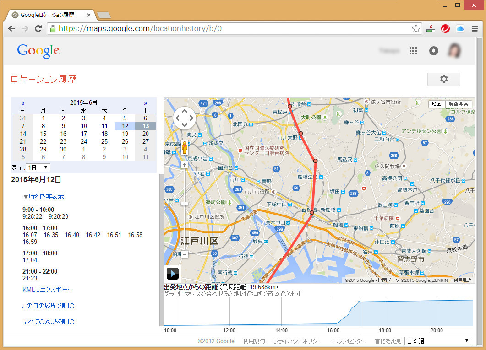486x350 pixels.
Task: Switch map to 航空写真 view
Action: [x=459, y=104]
